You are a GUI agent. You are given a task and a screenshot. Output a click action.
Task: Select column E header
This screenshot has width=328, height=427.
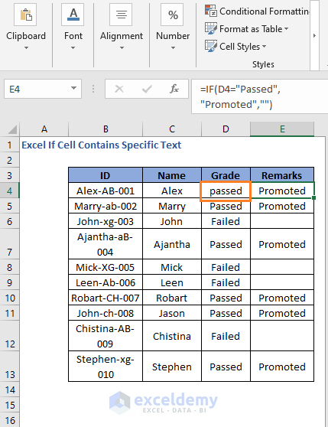282,129
